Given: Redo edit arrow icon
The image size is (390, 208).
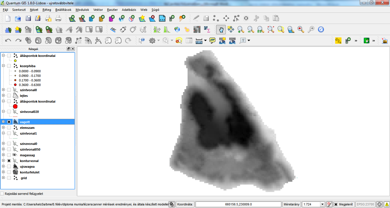Looking at the screenshot, I should coord(18,41).
